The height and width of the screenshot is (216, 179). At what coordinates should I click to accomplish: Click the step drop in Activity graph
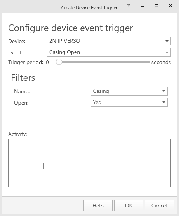click(x=44, y=166)
